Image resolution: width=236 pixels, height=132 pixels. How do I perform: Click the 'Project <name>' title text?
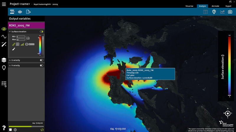(20, 4)
